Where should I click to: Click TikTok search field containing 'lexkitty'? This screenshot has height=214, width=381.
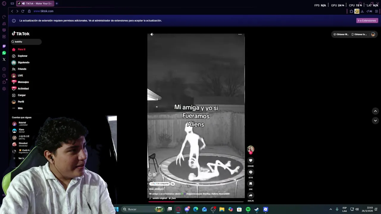click(x=26, y=42)
